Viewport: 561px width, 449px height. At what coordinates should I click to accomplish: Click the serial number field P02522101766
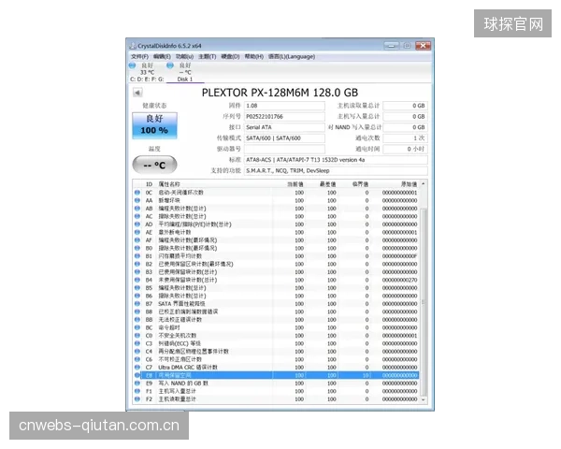[x=284, y=116]
